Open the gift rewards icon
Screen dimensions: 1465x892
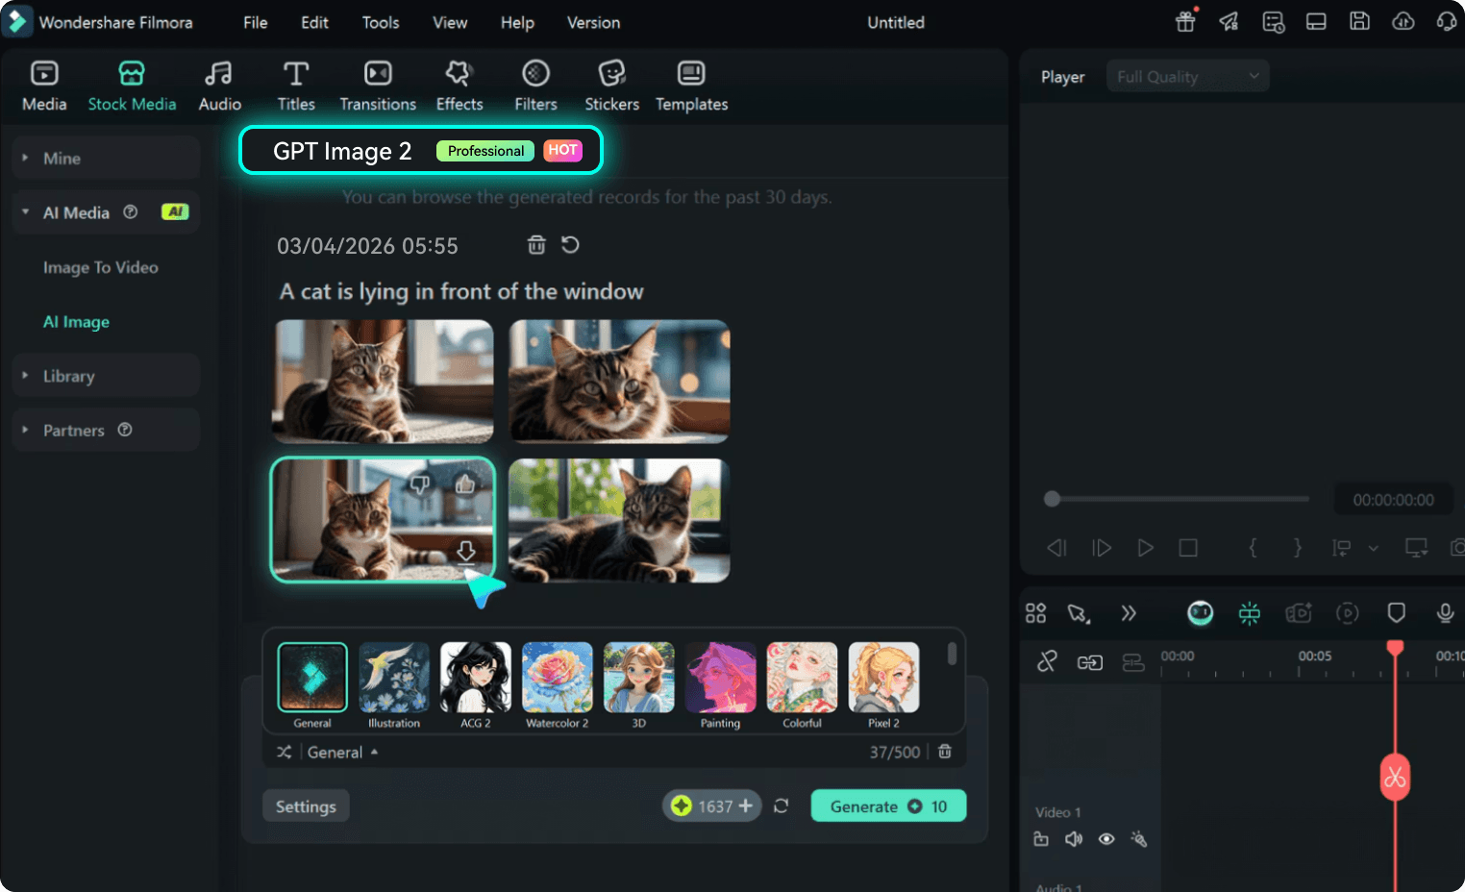[x=1185, y=21]
